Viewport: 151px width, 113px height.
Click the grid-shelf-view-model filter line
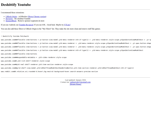tap(67, 68)
